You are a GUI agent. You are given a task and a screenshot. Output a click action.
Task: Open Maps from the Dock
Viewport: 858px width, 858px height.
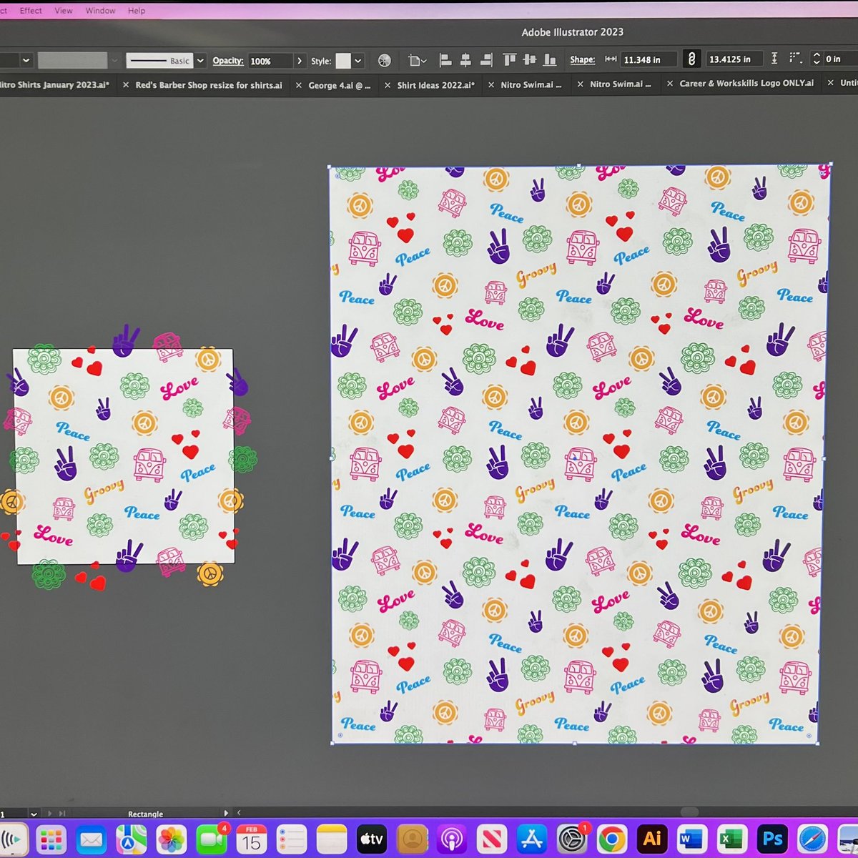[x=132, y=839]
